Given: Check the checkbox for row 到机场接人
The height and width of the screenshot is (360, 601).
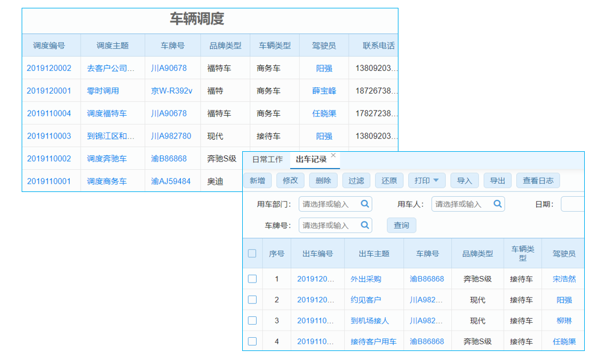Looking at the screenshot, I should 252,320.
